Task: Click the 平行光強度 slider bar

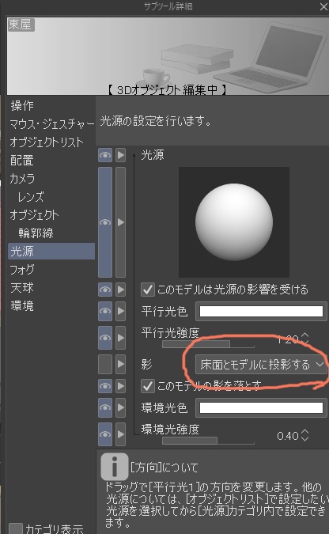Action: [x=208, y=344]
